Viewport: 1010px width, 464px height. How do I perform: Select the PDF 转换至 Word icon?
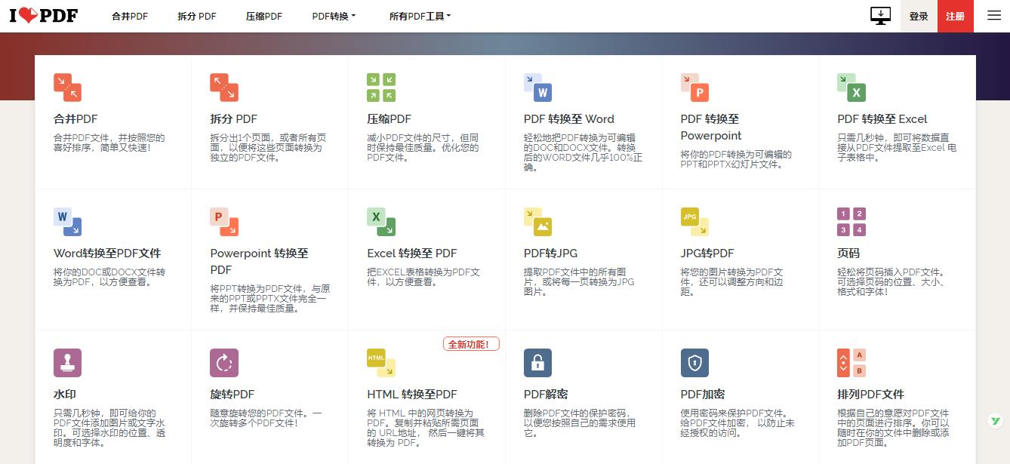tap(538, 86)
